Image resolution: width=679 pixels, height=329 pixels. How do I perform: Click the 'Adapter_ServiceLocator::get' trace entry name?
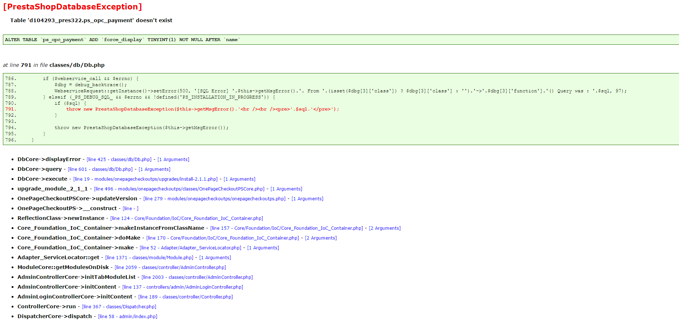point(58,257)
